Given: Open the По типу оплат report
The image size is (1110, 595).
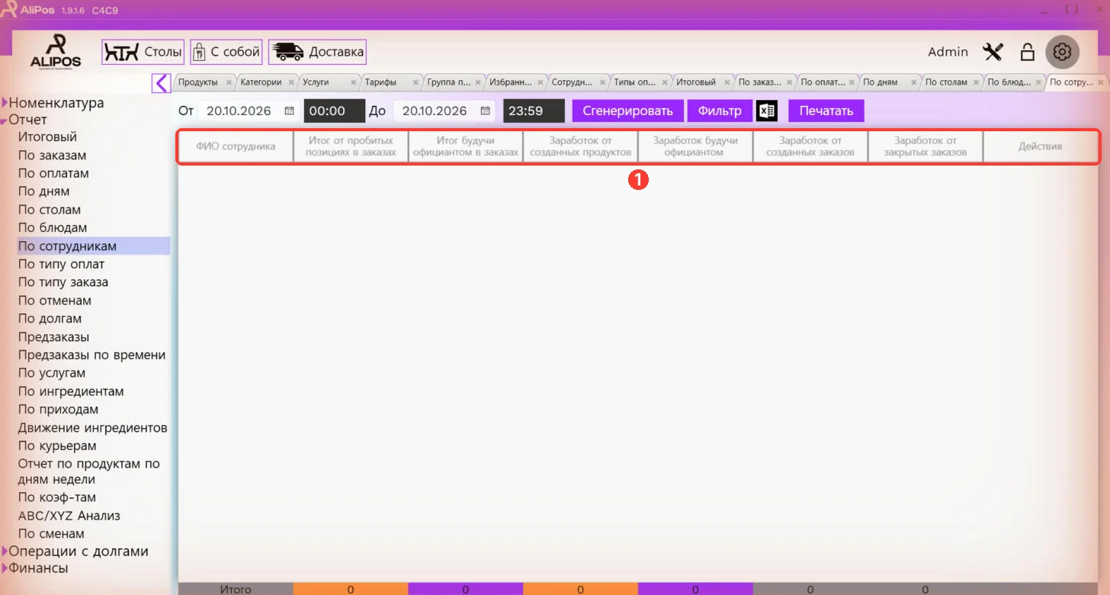Looking at the screenshot, I should point(61,265).
